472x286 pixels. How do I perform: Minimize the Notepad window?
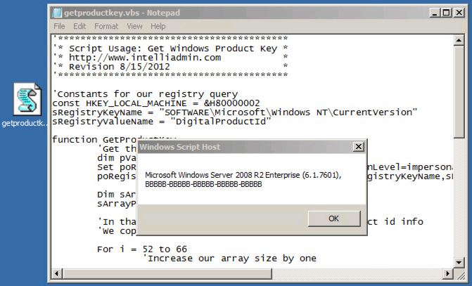(435, 13)
